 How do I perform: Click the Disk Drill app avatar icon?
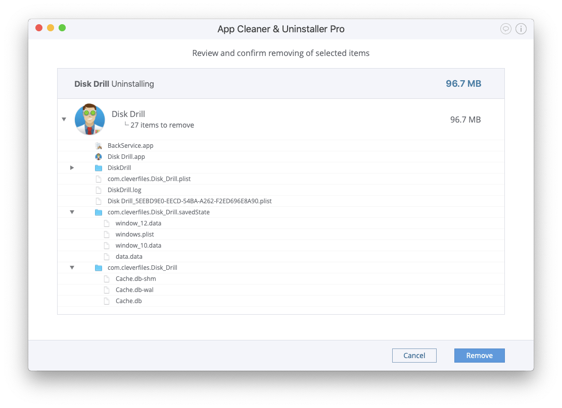(89, 120)
